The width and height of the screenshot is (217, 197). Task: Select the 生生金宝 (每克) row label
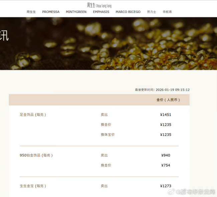coord(33,186)
